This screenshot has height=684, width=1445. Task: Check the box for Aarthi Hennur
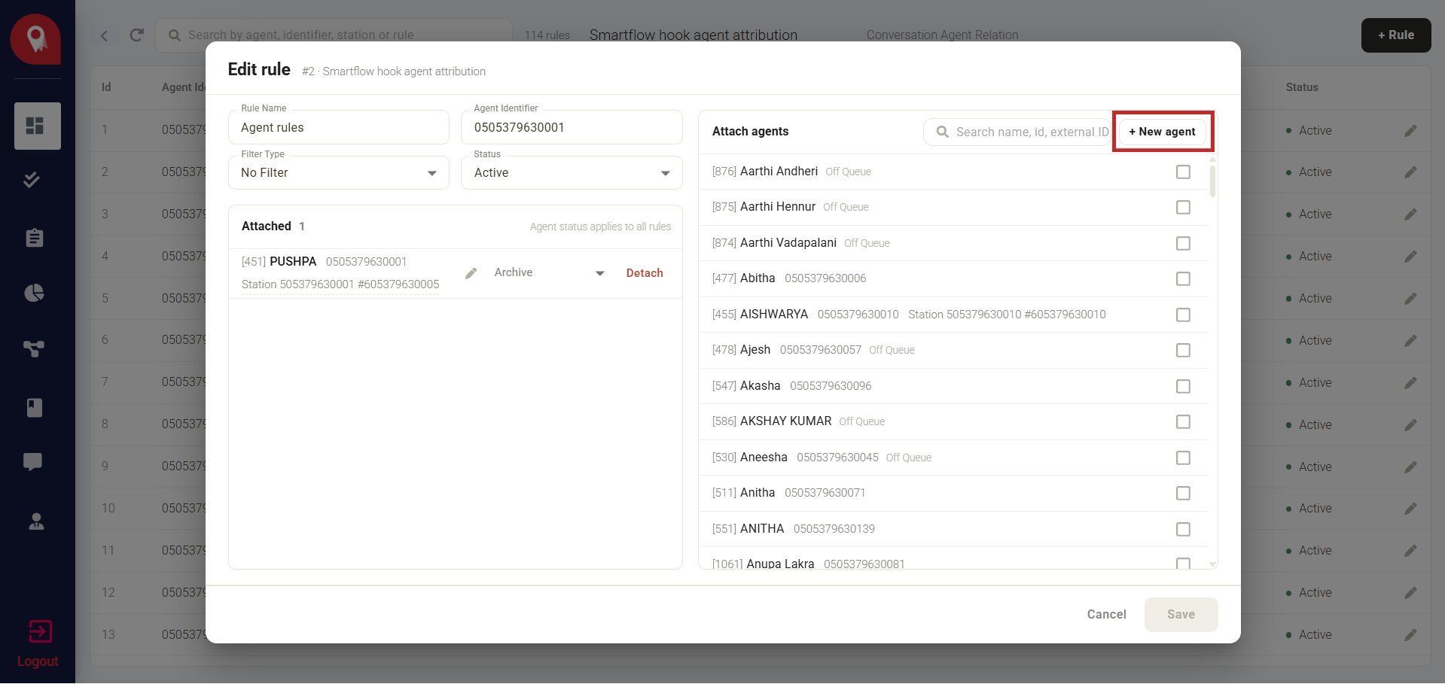pos(1183,207)
